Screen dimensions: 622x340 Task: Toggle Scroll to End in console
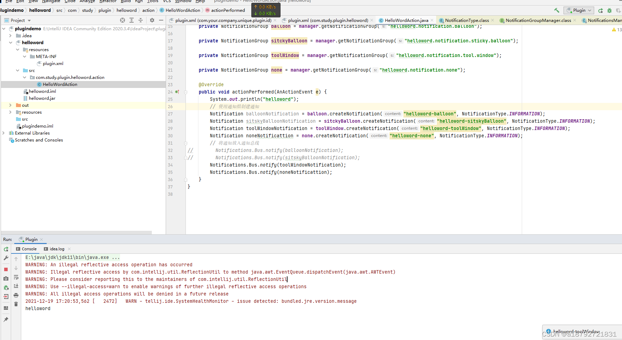tap(16, 286)
